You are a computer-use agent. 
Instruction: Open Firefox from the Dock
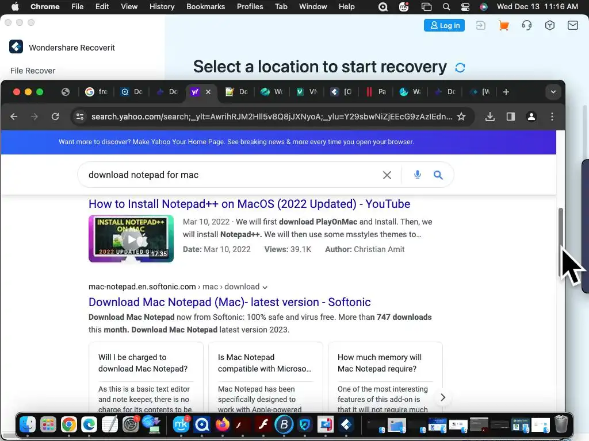pyautogui.click(x=223, y=424)
